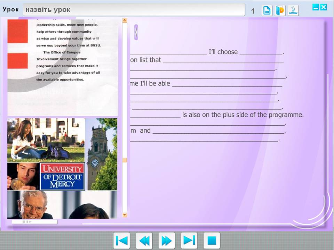Select the photo of student reading on grass
The image size is (334, 250).
(x=46, y=140)
